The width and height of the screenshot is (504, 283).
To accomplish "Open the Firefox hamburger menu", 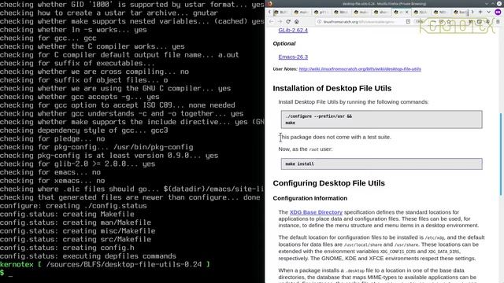I will 498,21.
